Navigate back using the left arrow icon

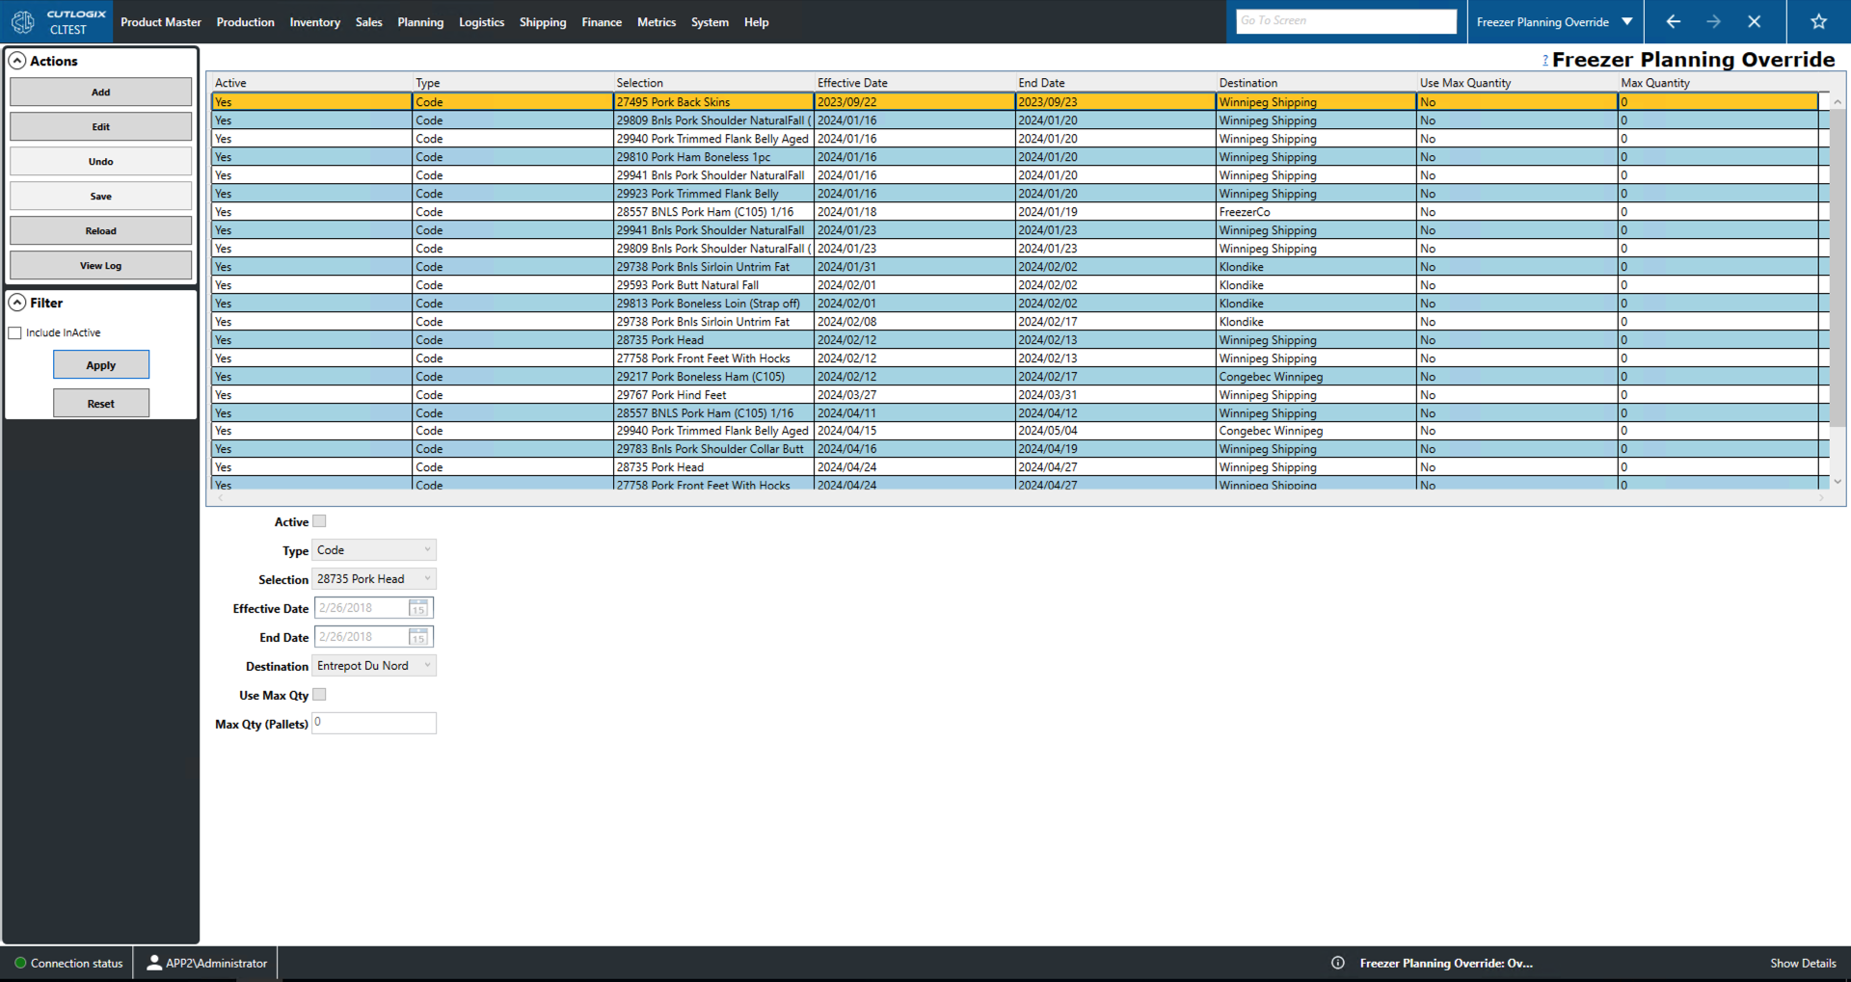1673,21
